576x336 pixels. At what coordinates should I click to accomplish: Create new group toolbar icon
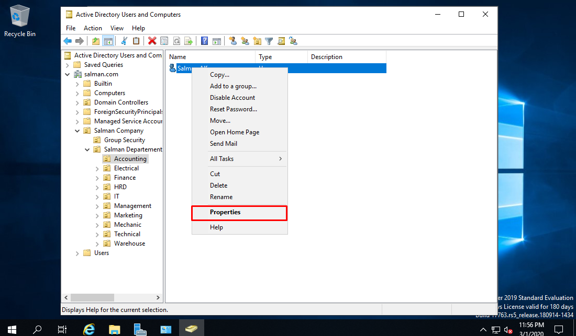click(245, 41)
